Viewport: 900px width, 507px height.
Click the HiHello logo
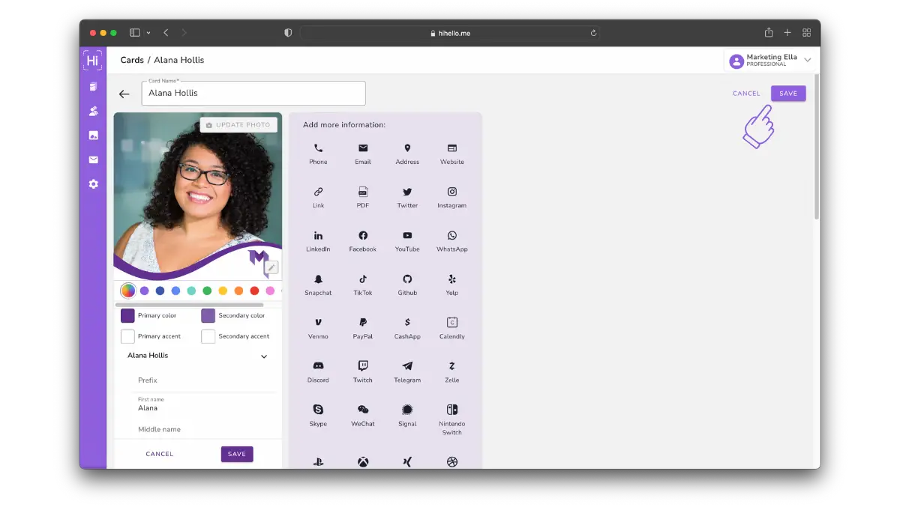93,61
